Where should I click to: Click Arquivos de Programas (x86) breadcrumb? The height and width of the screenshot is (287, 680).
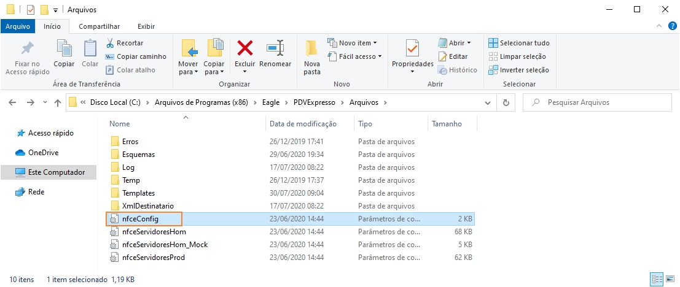tap(201, 102)
